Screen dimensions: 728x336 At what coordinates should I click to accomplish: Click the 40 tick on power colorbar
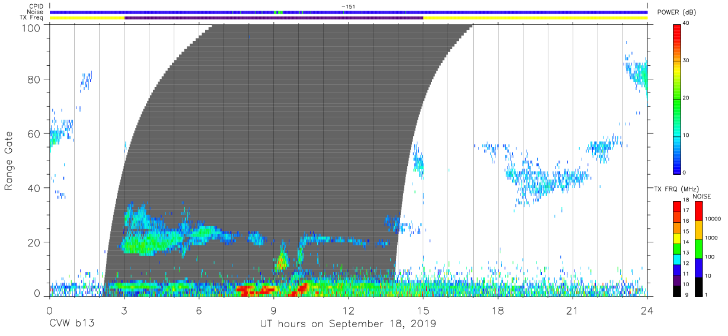click(685, 23)
